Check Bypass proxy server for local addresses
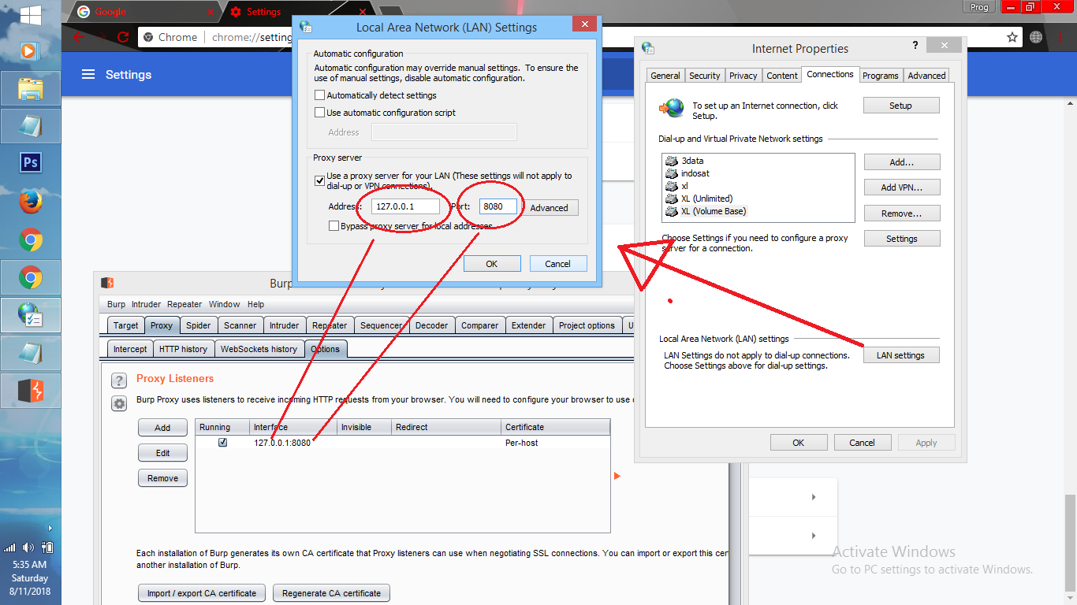This screenshot has width=1077, height=605. pyautogui.click(x=334, y=225)
